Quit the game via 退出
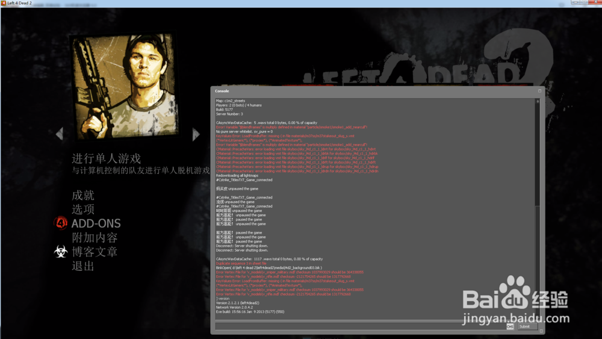 pyautogui.click(x=83, y=266)
